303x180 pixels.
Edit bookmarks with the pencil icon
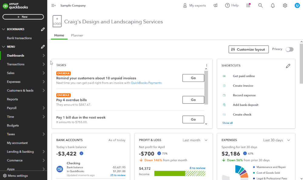[43, 29]
